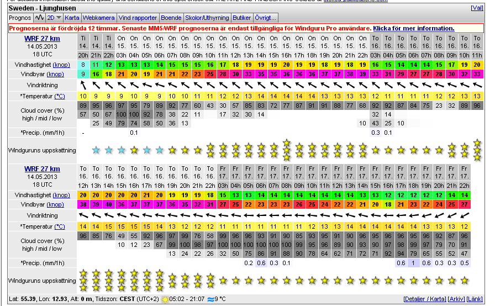The image size is (495, 306).
Task: Open the Detaljer / Karta link
Action: tap(424, 299)
